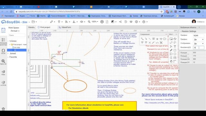
Task: Pick the Voltage Probe tool
Action: click(154, 43)
